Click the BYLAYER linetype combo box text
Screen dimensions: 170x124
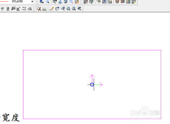17,1
